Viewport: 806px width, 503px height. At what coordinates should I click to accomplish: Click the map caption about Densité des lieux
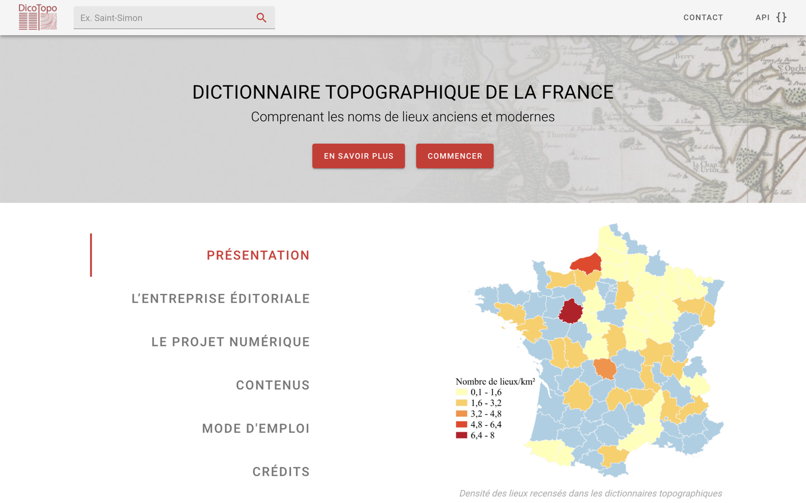590,493
